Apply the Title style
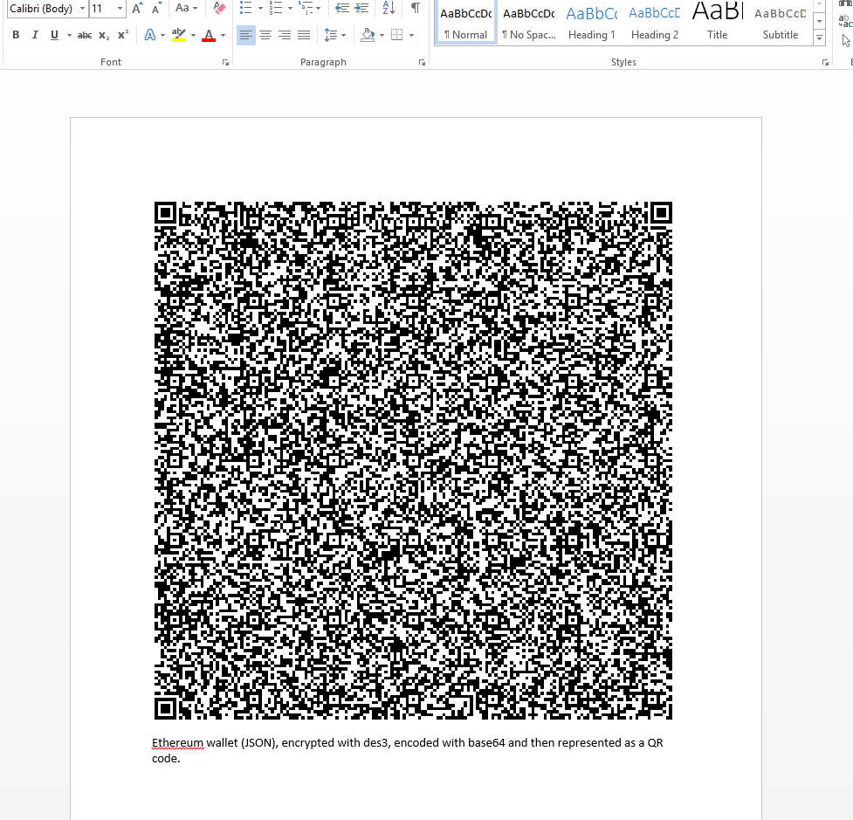Image resolution: width=853 pixels, height=820 pixels. pyautogui.click(x=717, y=23)
